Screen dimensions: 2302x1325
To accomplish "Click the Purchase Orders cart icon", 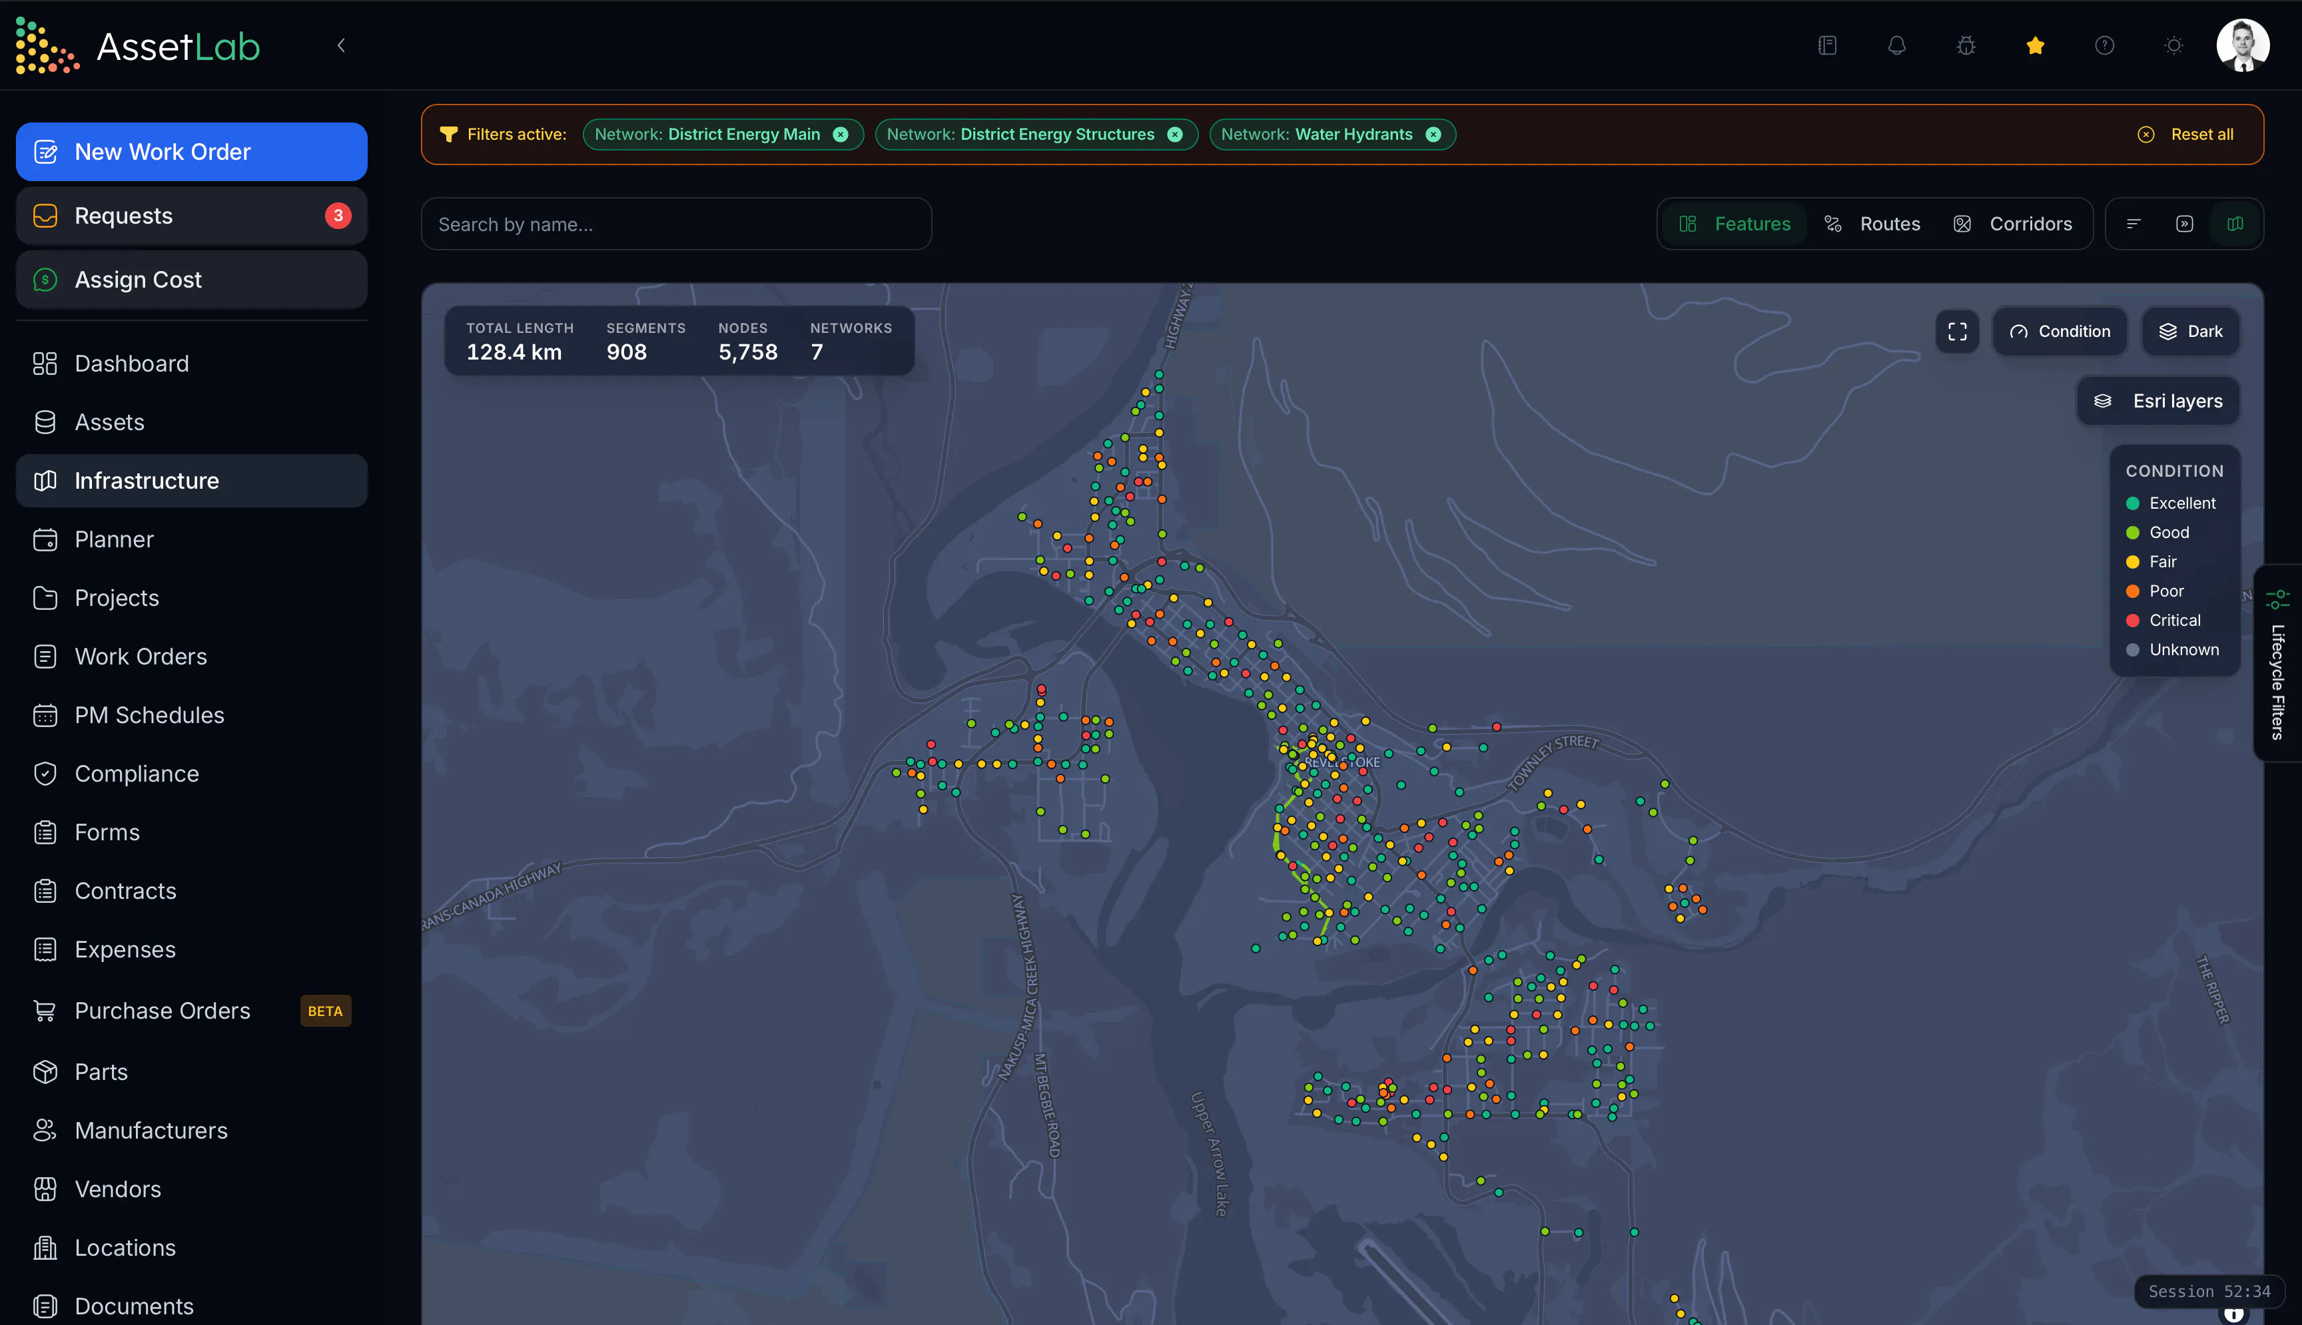I will 45,1011.
